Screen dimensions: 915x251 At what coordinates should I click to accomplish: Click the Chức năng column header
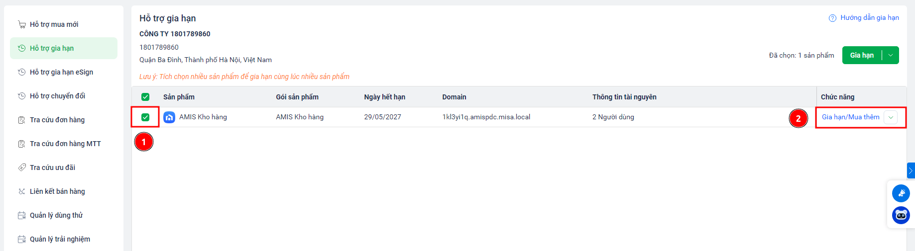tap(837, 97)
